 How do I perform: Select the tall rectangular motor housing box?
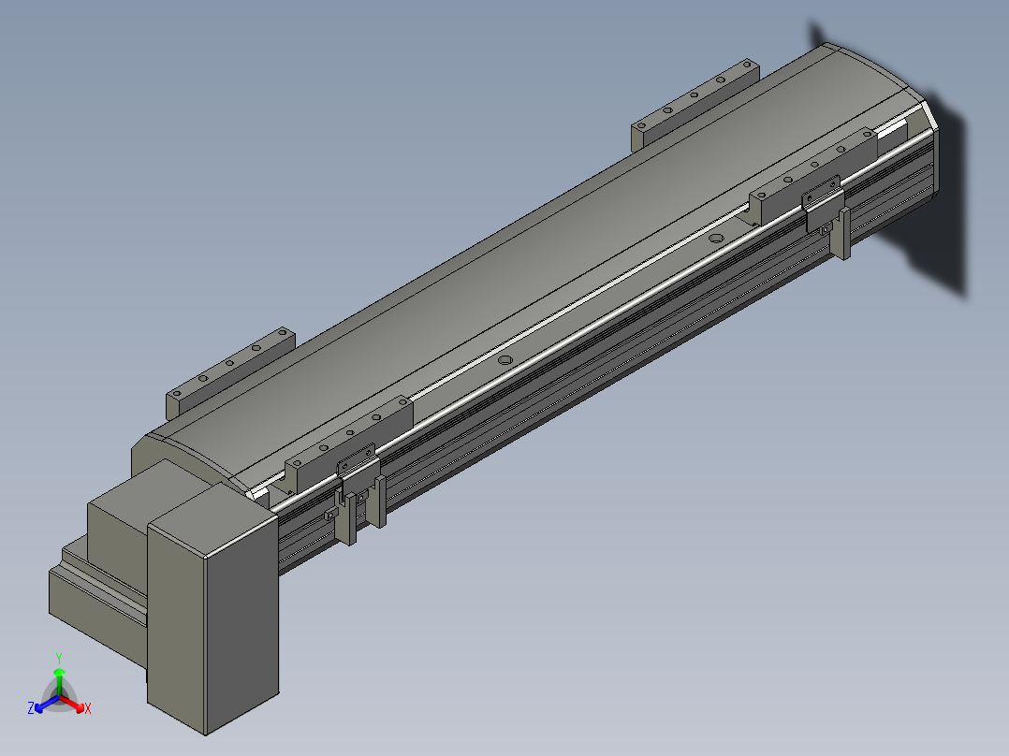(x=213, y=608)
